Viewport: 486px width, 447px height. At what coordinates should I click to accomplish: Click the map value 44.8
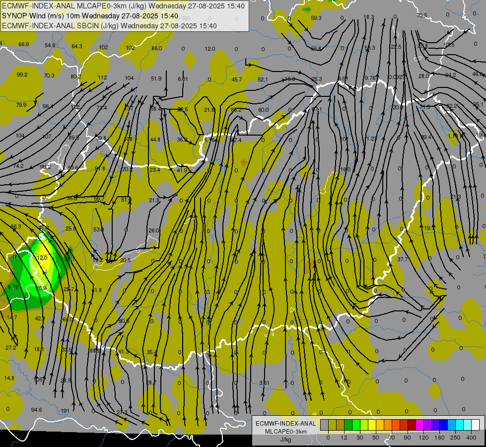point(155,140)
